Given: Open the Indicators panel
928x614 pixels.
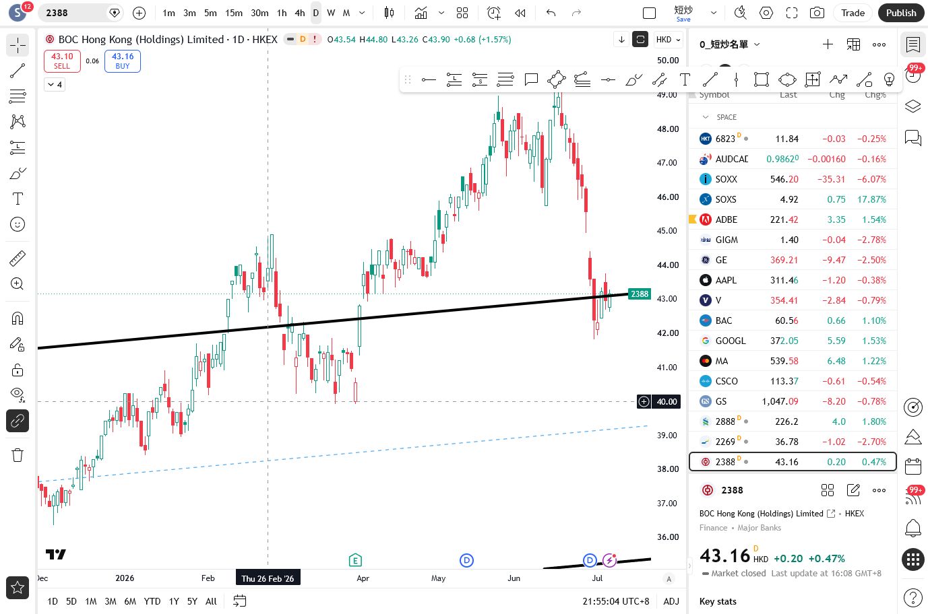Looking at the screenshot, I should (x=421, y=13).
